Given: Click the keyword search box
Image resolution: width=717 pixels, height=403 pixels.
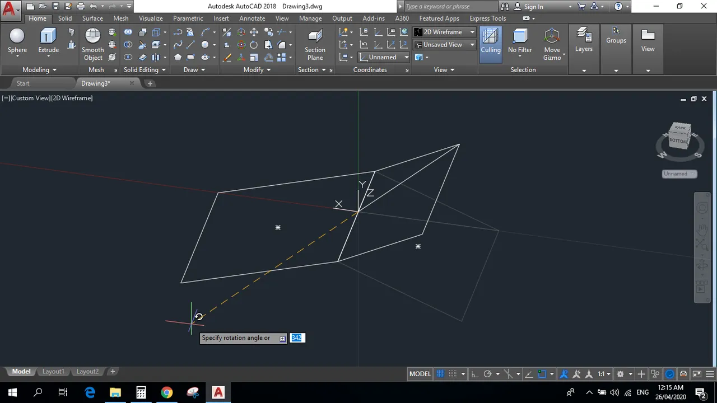Looking at the screenshot, I should [450, 7].
